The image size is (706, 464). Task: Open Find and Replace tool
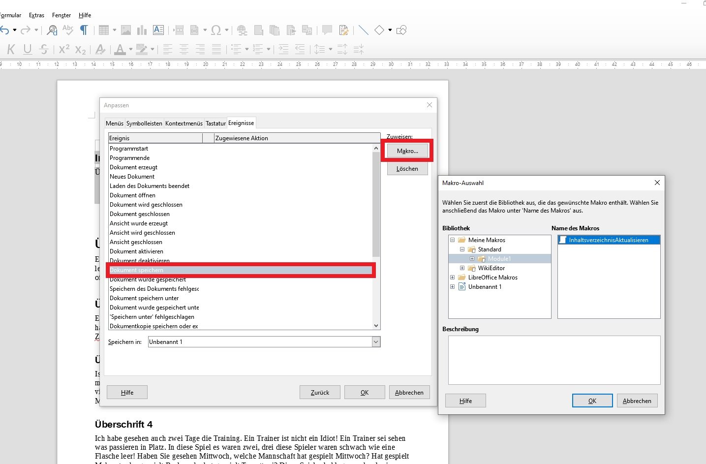[x=52, y=31]
